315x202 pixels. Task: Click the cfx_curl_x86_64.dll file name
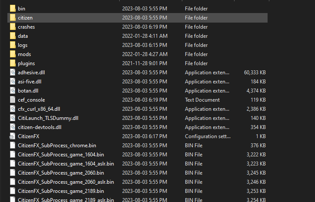coord(39,109)
